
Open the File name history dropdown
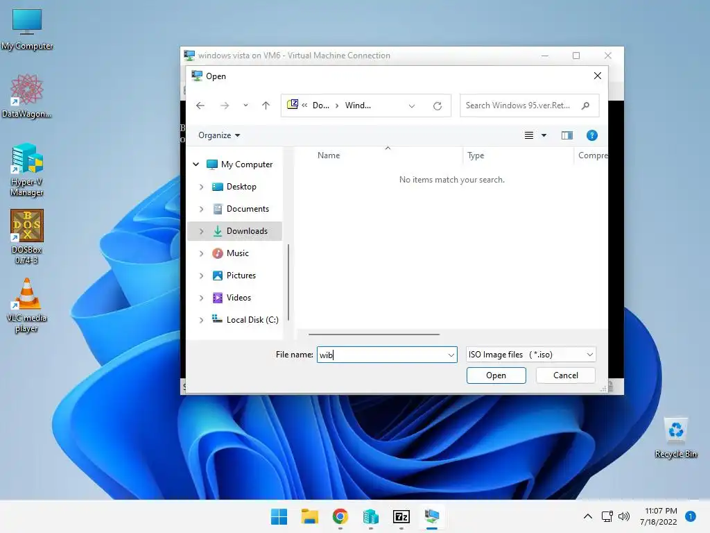451,355
